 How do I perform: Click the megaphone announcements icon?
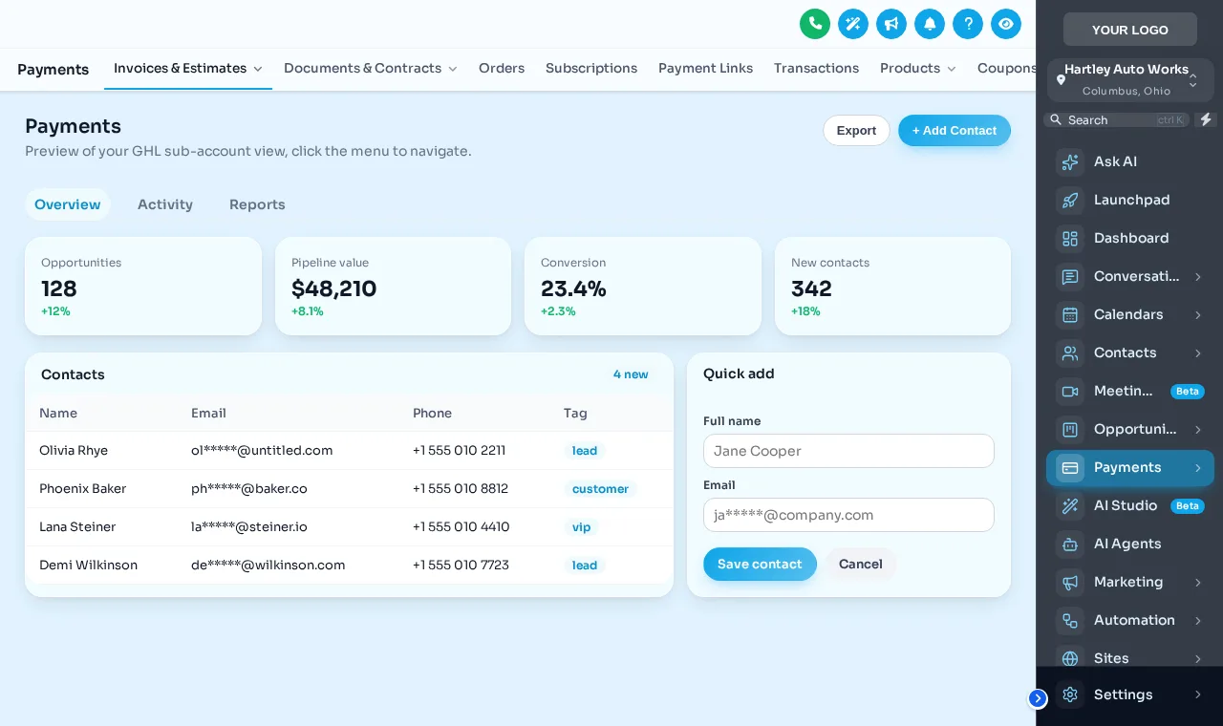tap(891, 24)
